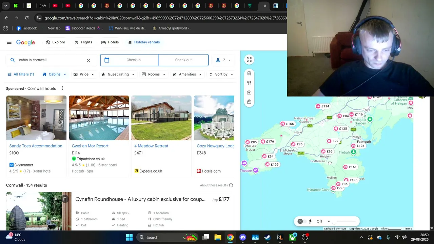Expand the Rooms filter dropdown
The height and width of the screenshot is (244, 434).
click(154, 74)
